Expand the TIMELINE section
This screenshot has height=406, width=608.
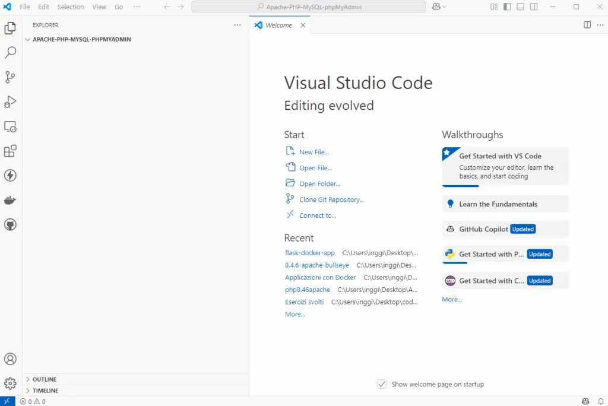tap(135, 391)
